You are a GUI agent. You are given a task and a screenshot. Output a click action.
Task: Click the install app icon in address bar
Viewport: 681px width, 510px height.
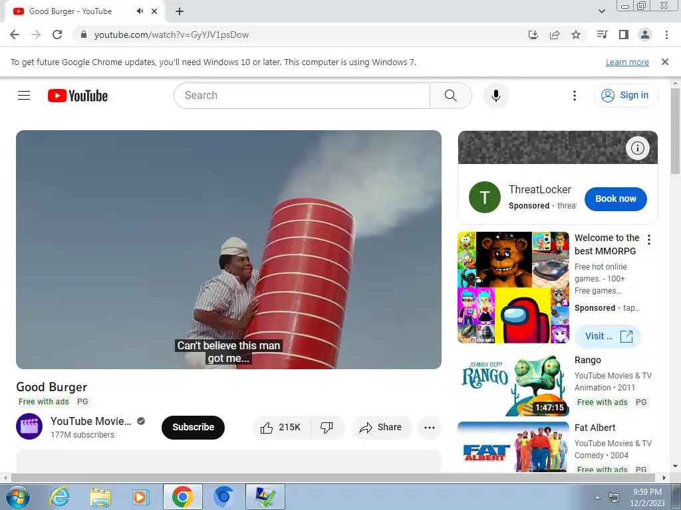point(533,35)
